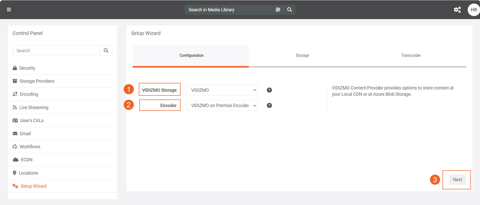Focus the Search in Media Library box
The height and width of the screenshot is (205, 480).
[x=228, y=10]
